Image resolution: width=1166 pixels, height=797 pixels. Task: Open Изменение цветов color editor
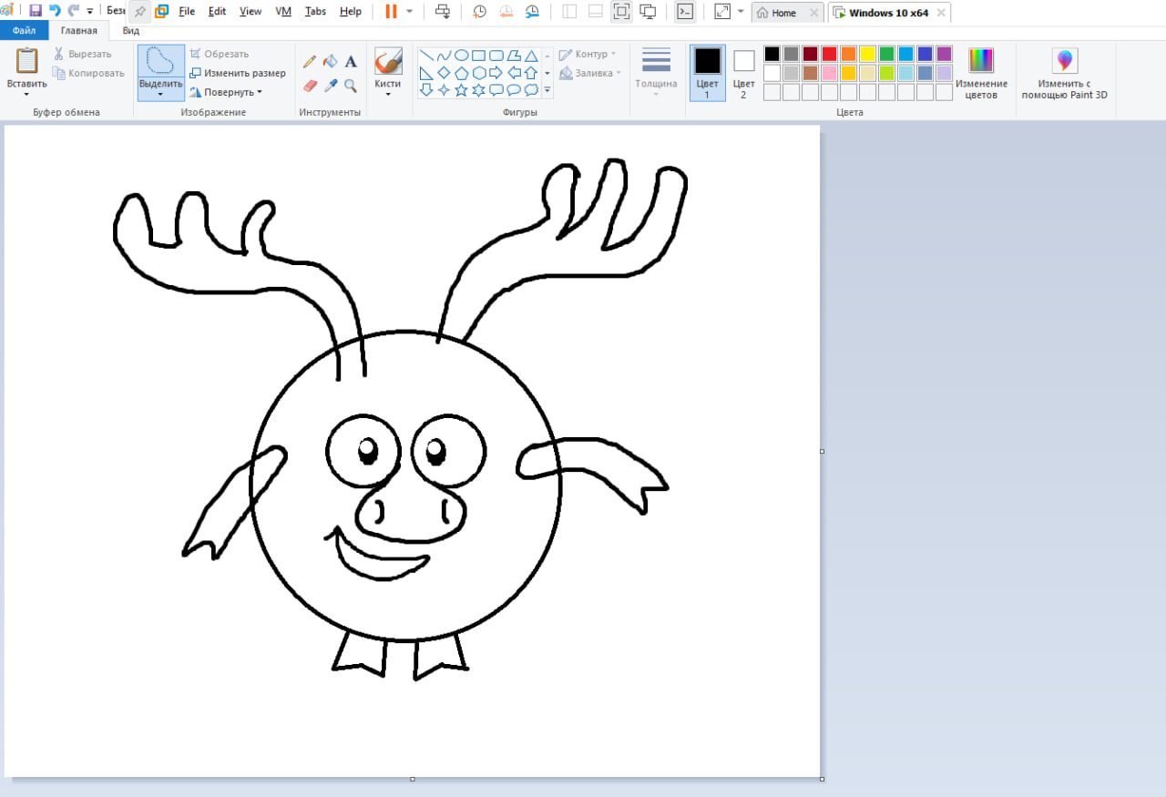pos(981,73)
